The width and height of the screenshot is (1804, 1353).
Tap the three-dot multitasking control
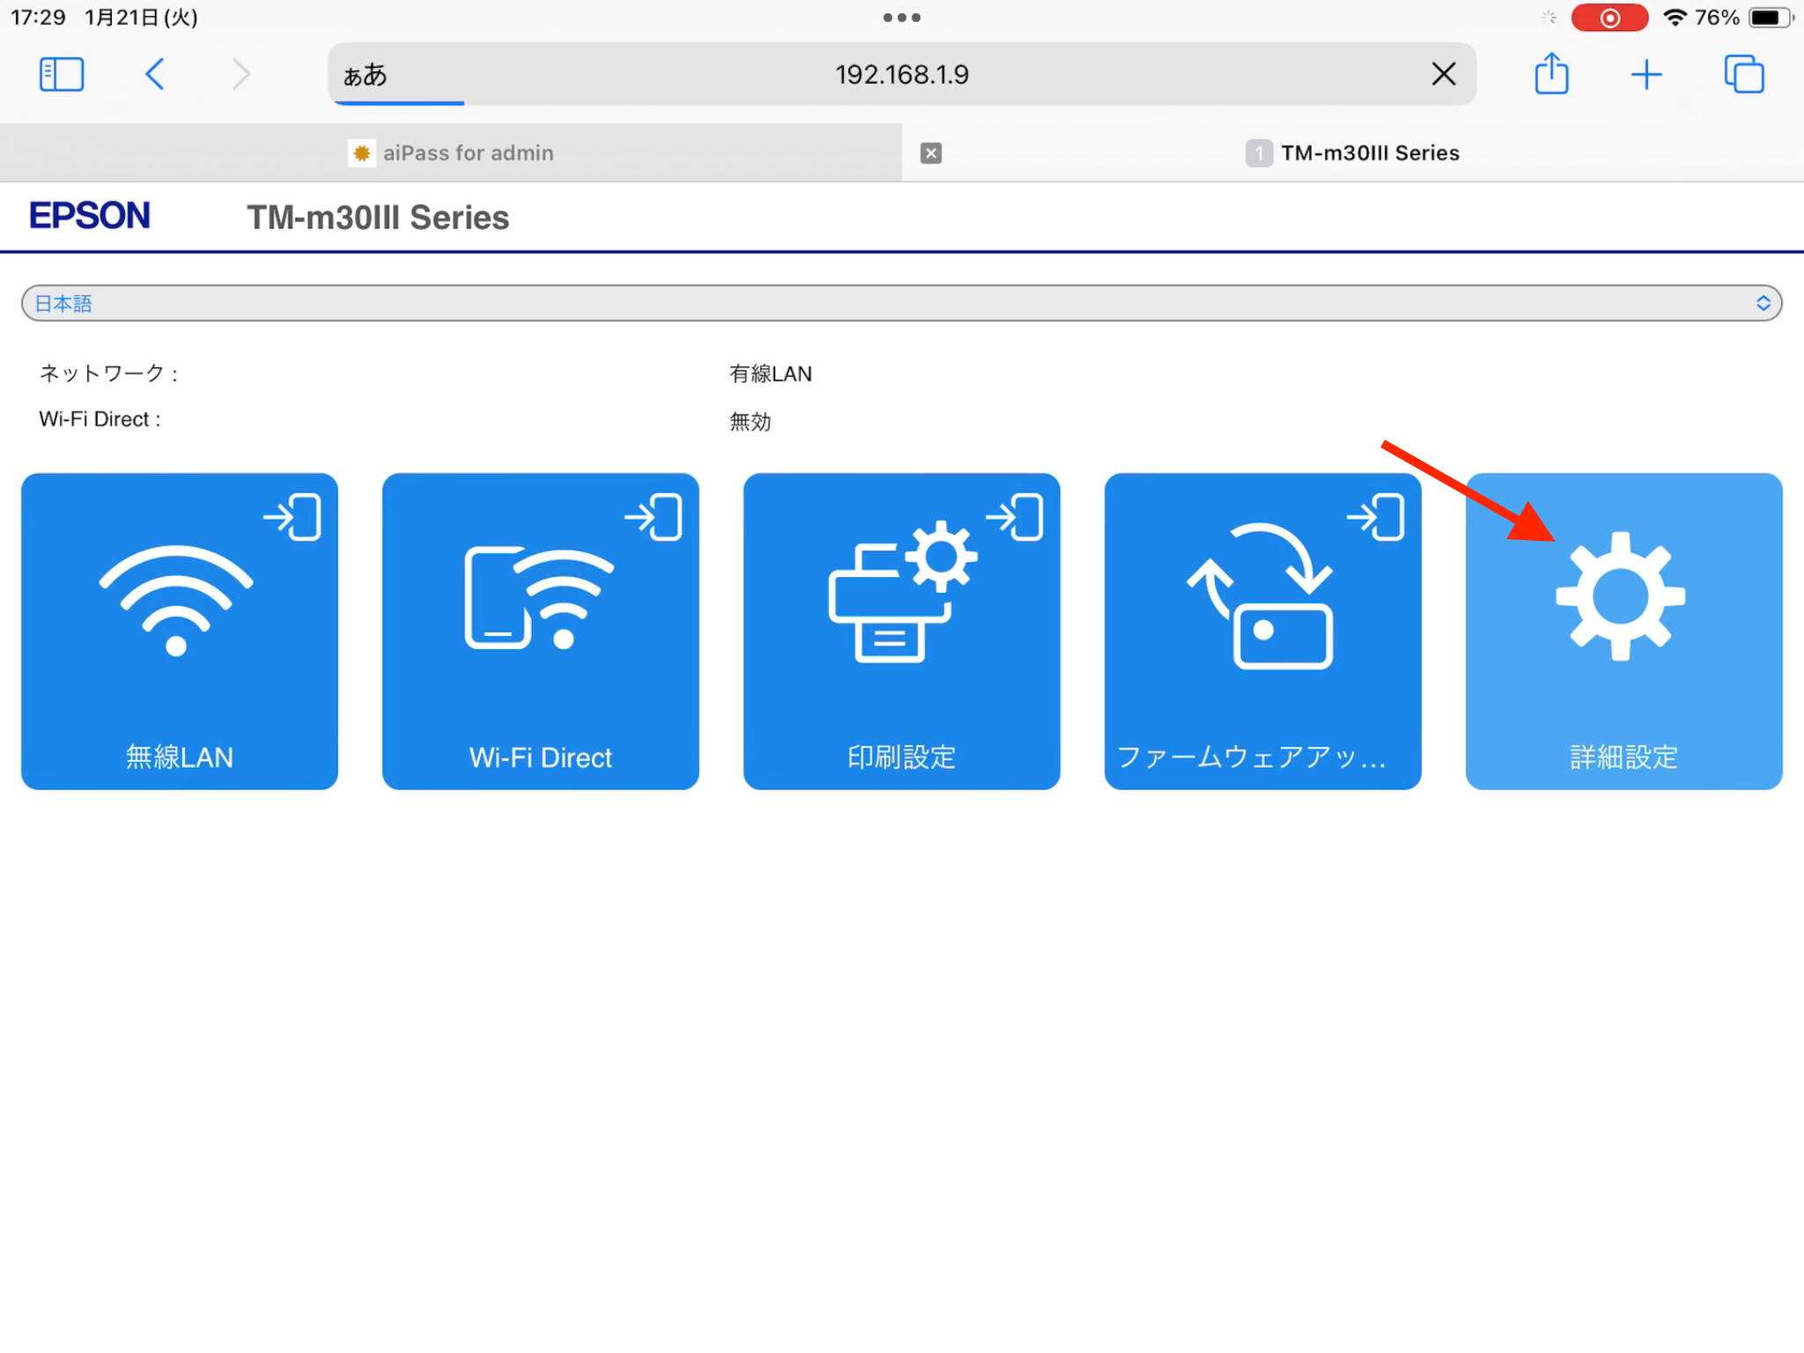(902, 18)
